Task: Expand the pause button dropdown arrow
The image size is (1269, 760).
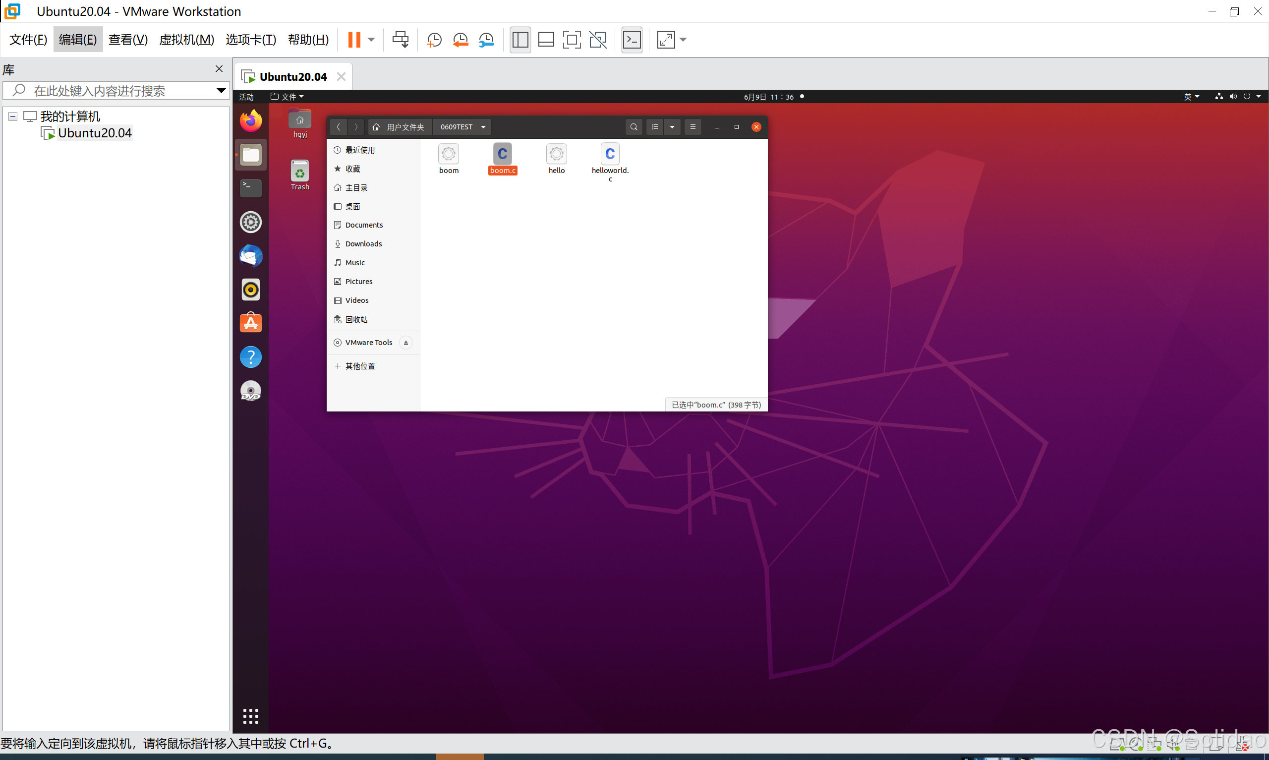Action: point(371,40)
